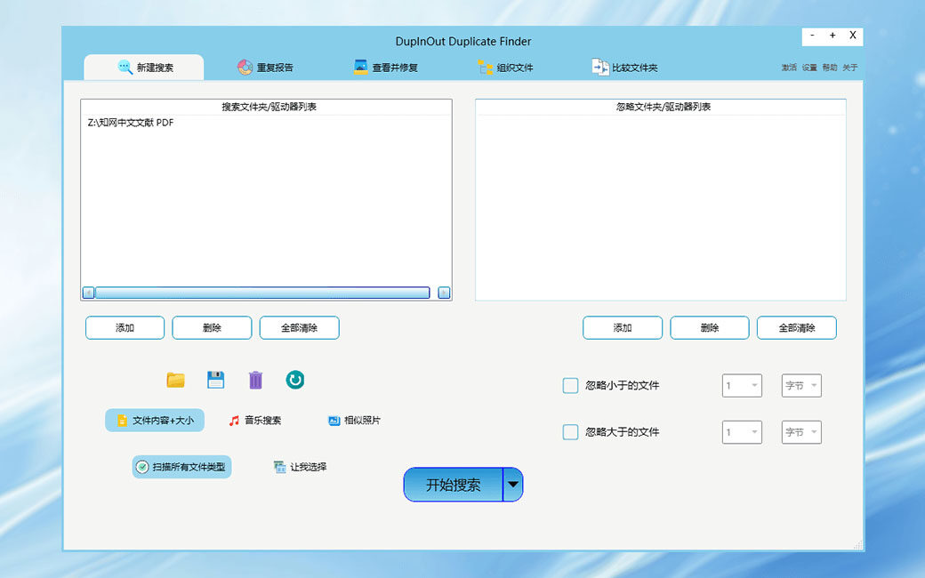Open the smaller-than unit dropdown (字节)

pyautogui.click(x=801, y=386)
